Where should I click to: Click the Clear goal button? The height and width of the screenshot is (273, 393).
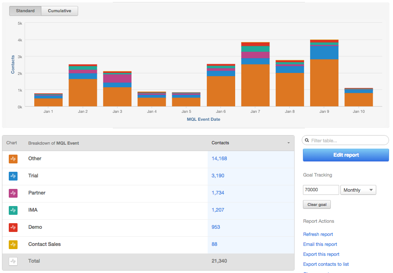317,205
